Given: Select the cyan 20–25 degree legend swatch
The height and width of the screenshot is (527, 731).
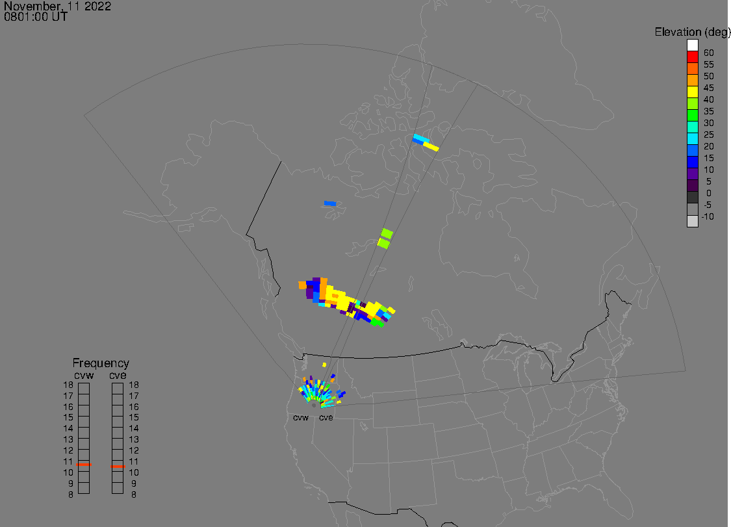Looking at the screenshot, I should click(692, 138).
